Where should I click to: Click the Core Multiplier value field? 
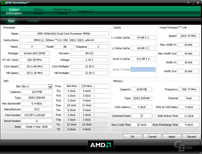point(89,66)
